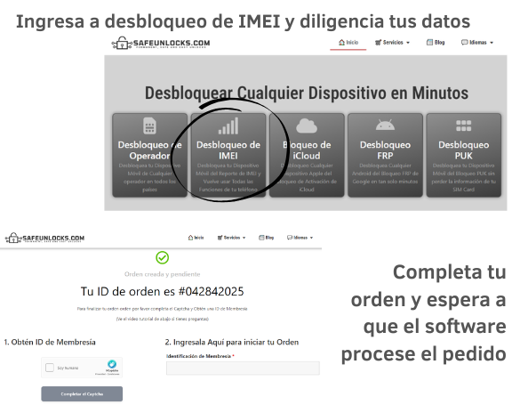This screenshot has height=405, width=520.
Task: Select the Desbloqueo PUK card
Action: pyautogui.click(x=464, y=155)
